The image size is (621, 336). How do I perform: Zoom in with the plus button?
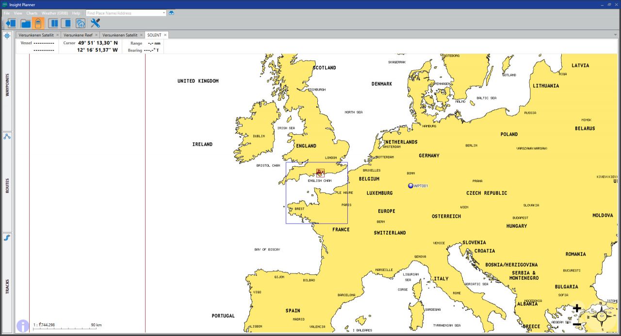point(577,308)
